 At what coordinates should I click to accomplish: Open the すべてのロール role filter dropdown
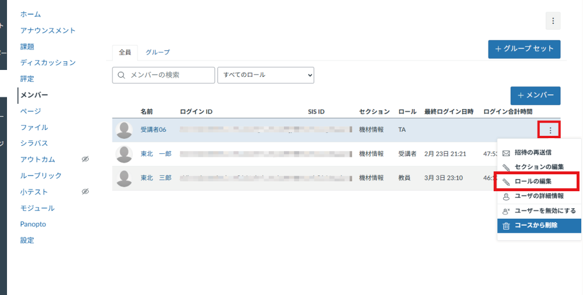click(x=266, y=75)
